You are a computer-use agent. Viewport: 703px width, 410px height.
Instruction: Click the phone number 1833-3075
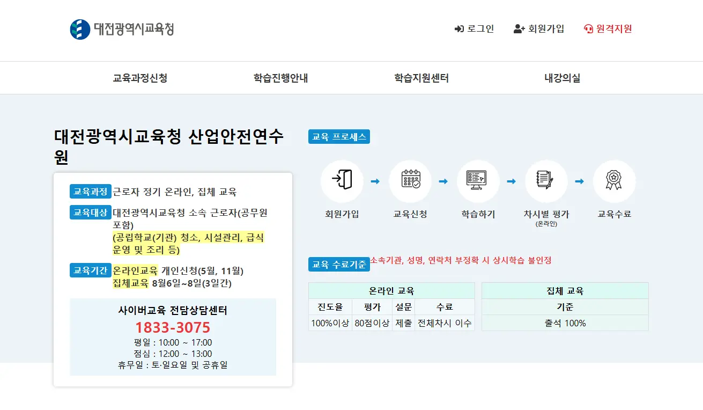click(173, 327)
